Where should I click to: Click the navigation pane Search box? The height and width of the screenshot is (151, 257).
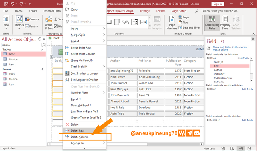[x=21, y=45]
